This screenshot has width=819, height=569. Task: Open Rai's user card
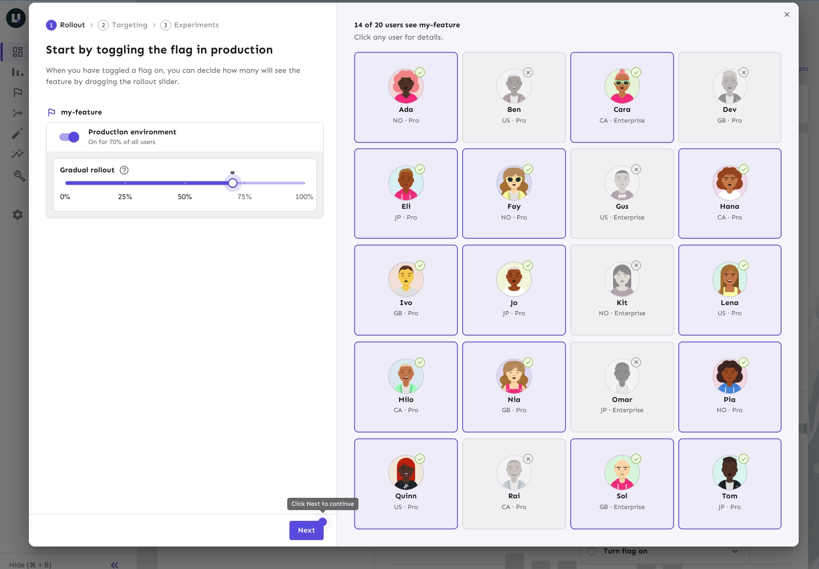click(x=514, y=484)
